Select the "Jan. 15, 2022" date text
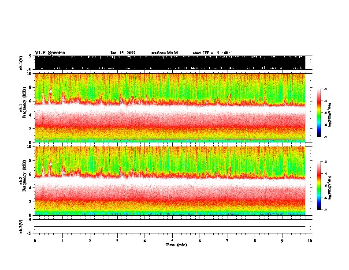 pyautogui.click(x=123, y=53)
